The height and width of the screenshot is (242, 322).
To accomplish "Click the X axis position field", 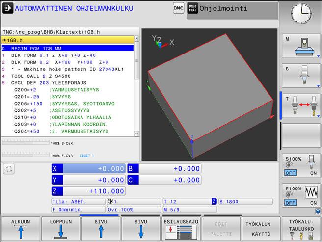I will click(88, 169).
